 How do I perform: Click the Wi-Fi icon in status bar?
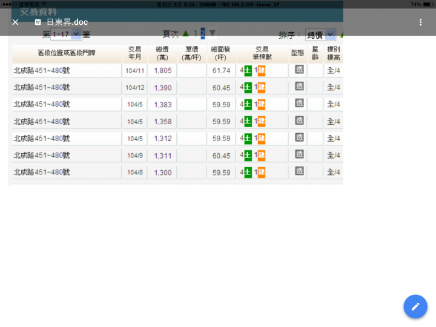[x=44, y=4]
